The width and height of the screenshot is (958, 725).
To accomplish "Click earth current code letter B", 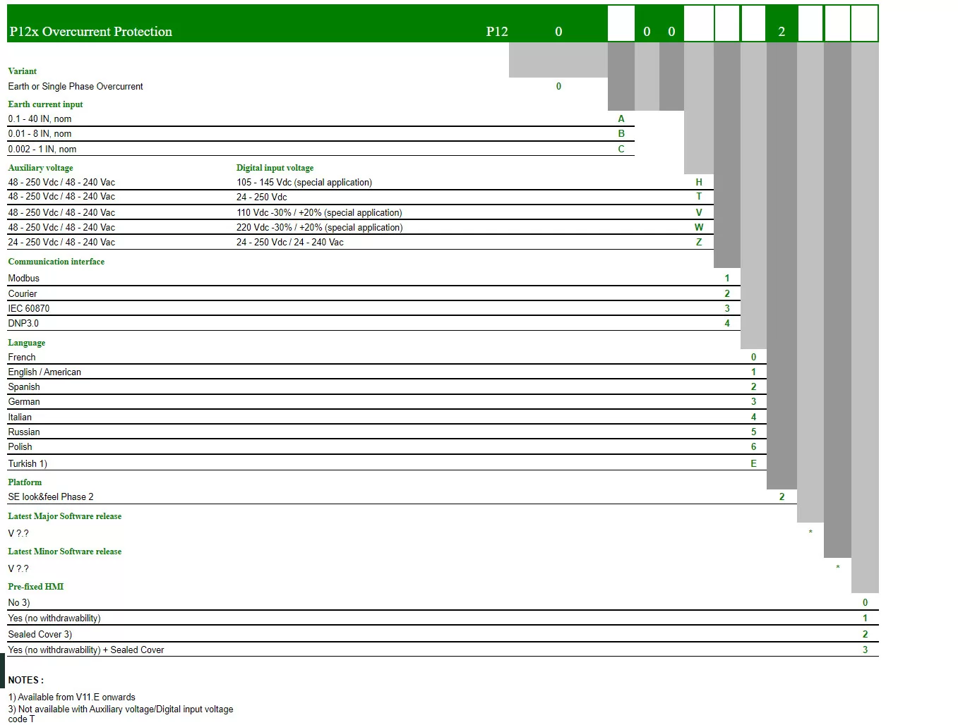I will coord(621,133).
